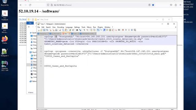
Task: Save the document with the floppy icon
Action: click(44, 30)
